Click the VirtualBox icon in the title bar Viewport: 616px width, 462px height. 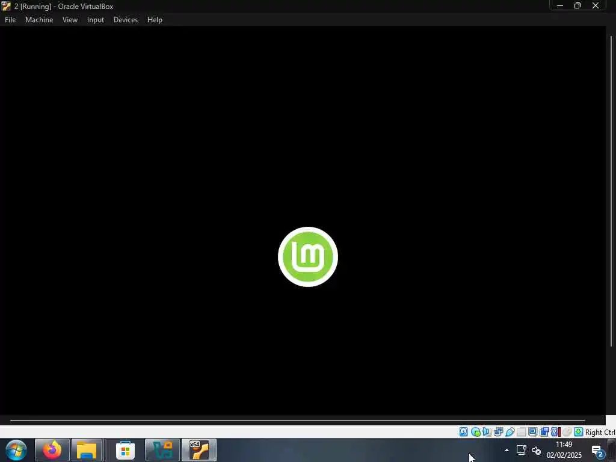(6, 6)
